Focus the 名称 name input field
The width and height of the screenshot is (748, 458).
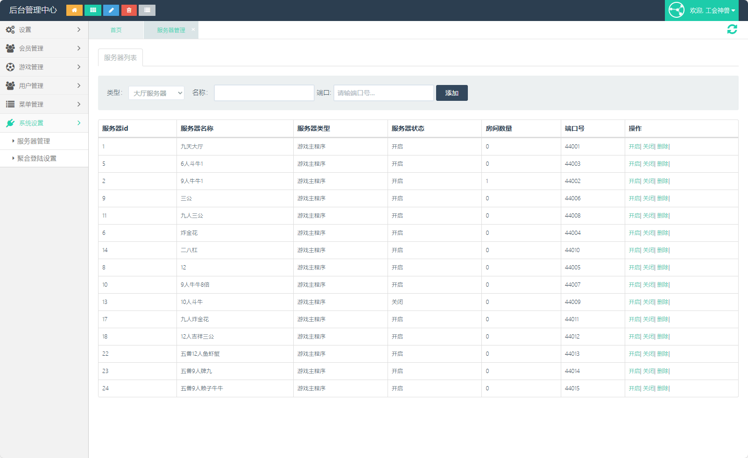pyautogui.click(x=264, y=93)
